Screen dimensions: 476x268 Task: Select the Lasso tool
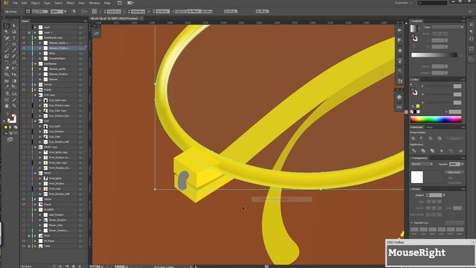point(14,32)
